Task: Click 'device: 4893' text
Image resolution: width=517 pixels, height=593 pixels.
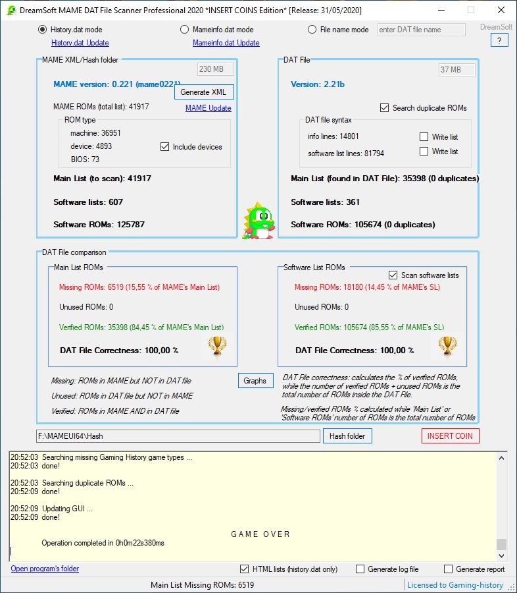Action: [x=91, y=146]
